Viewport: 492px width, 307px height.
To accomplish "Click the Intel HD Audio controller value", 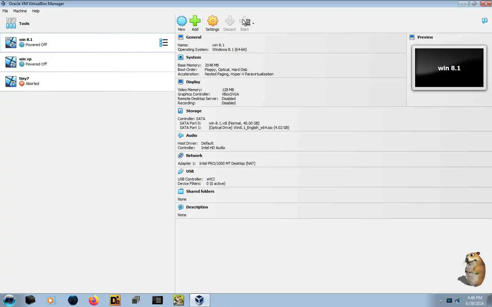I will coord(213,148).
